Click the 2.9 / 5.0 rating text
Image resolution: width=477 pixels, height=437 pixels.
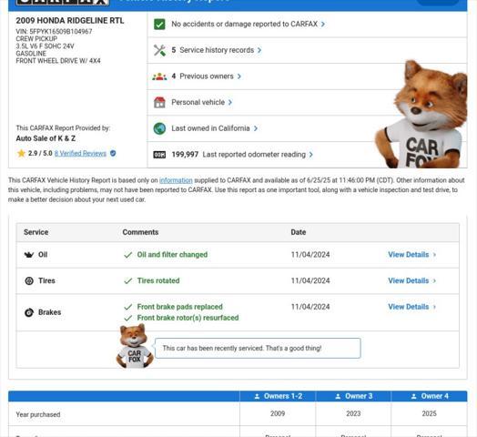pyautogui.click(x=40, y=153)
